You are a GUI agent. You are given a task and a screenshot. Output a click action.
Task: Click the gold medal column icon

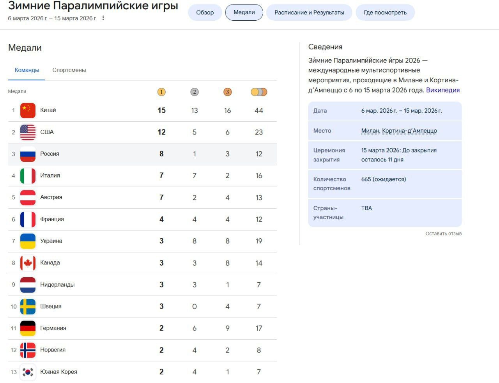tap(161, 92)
